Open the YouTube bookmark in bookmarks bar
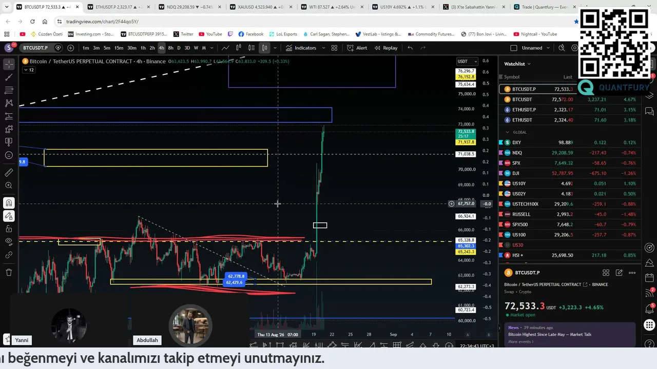 [210, 34]
